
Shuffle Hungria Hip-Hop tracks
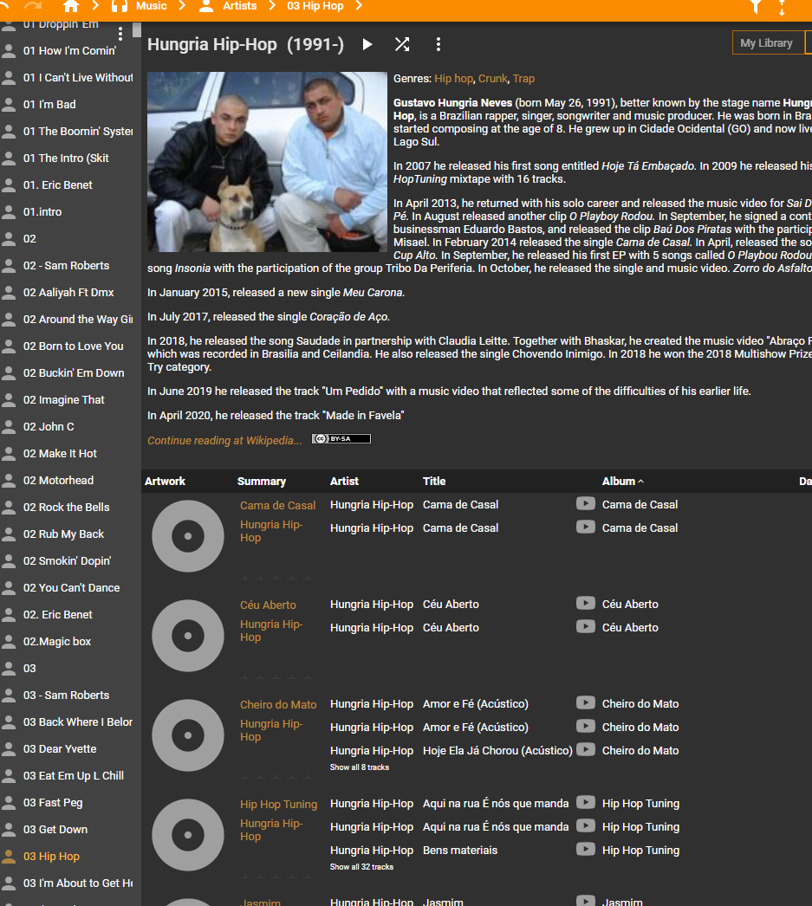[x=402, y=44]
